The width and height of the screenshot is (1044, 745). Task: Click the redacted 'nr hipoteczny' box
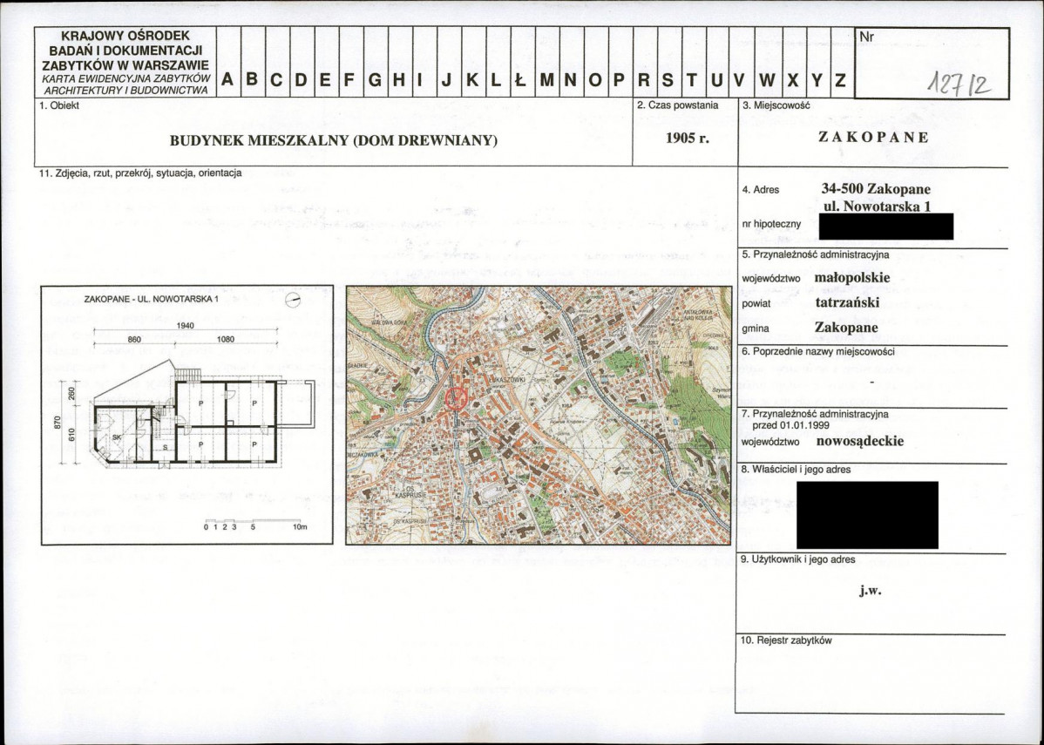point(886,226)
